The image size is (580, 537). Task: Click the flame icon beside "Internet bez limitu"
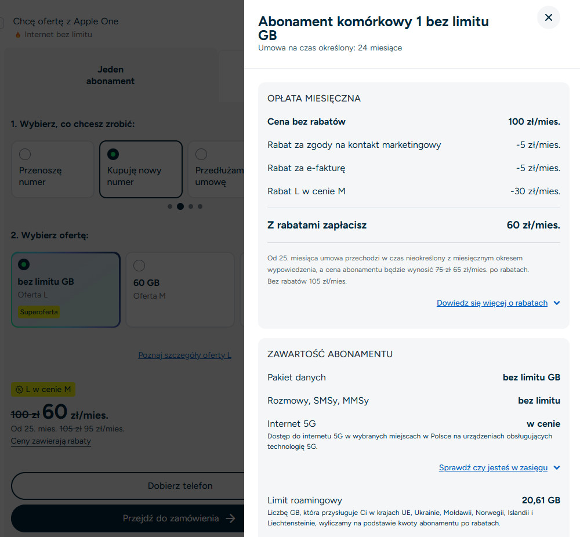tap(17, 35)
